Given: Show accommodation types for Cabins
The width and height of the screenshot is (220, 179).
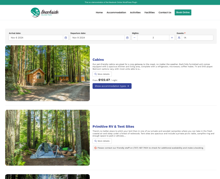Looking at the screenshot, I should [x=112, y=86].
